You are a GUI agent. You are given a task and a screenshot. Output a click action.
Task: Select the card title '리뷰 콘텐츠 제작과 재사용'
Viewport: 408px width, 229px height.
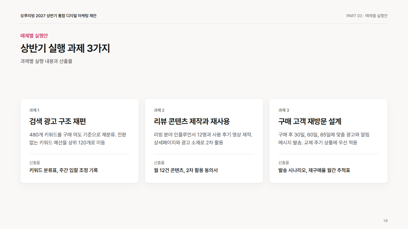(192, 121)
